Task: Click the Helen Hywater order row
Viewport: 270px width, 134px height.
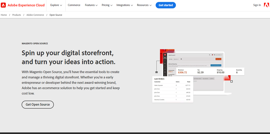Action: tap(172, 85)
